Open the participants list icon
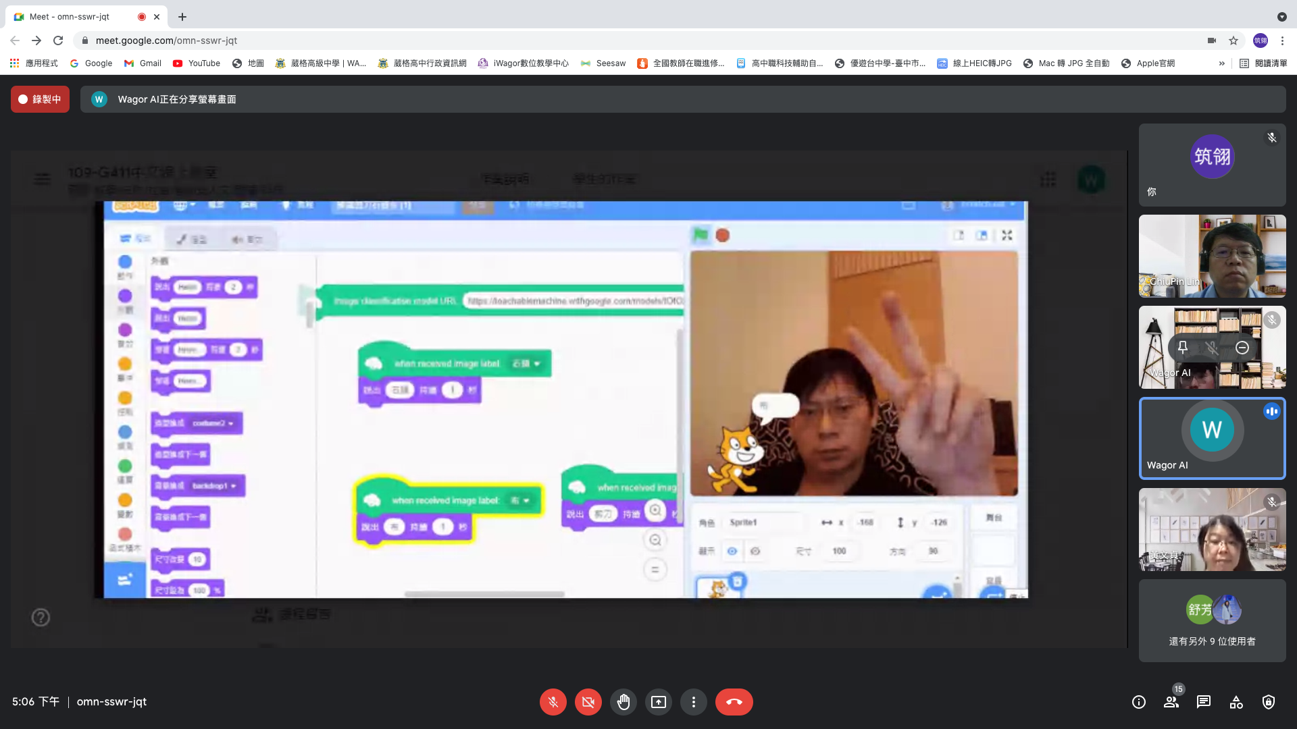 pos(1171,702)
